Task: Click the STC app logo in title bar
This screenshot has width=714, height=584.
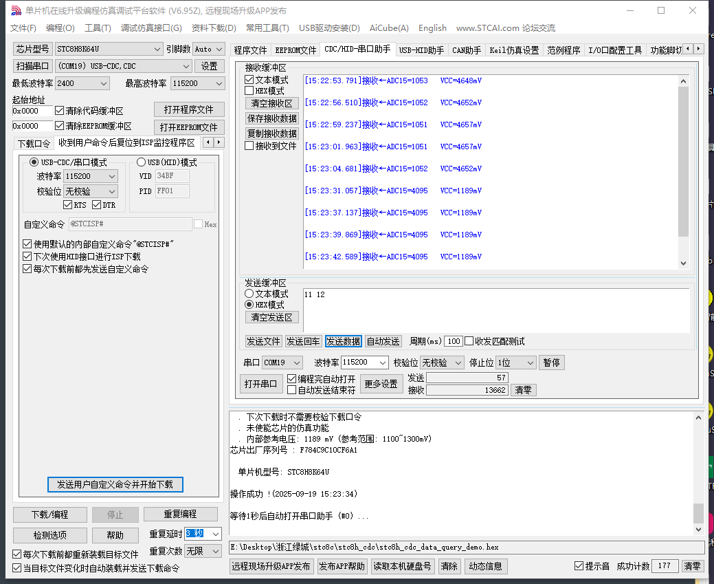Action: pos(15,10)
